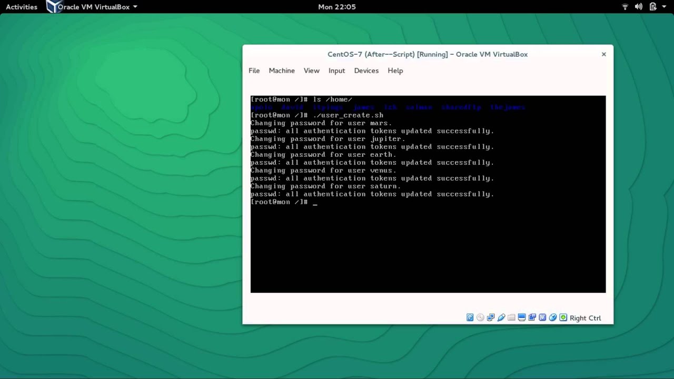
Task: Expand the Oracle VM VirtualBox app menu
Action: (x=97, y=7)
